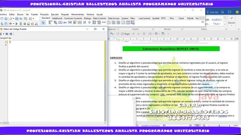Click the Word zoom slider handle
Image resolution: width=241 pixels, height=135 pixels.
coord(219,126)
